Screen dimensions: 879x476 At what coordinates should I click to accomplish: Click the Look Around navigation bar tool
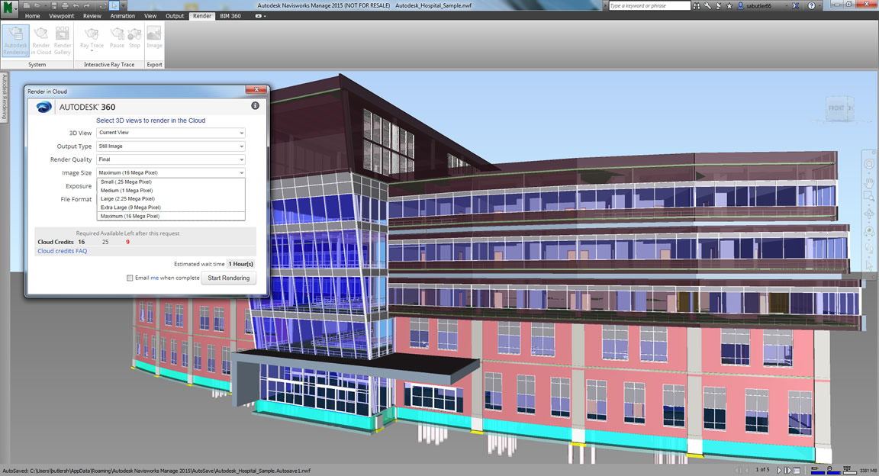pyautogui.click(x=869, y=231)
